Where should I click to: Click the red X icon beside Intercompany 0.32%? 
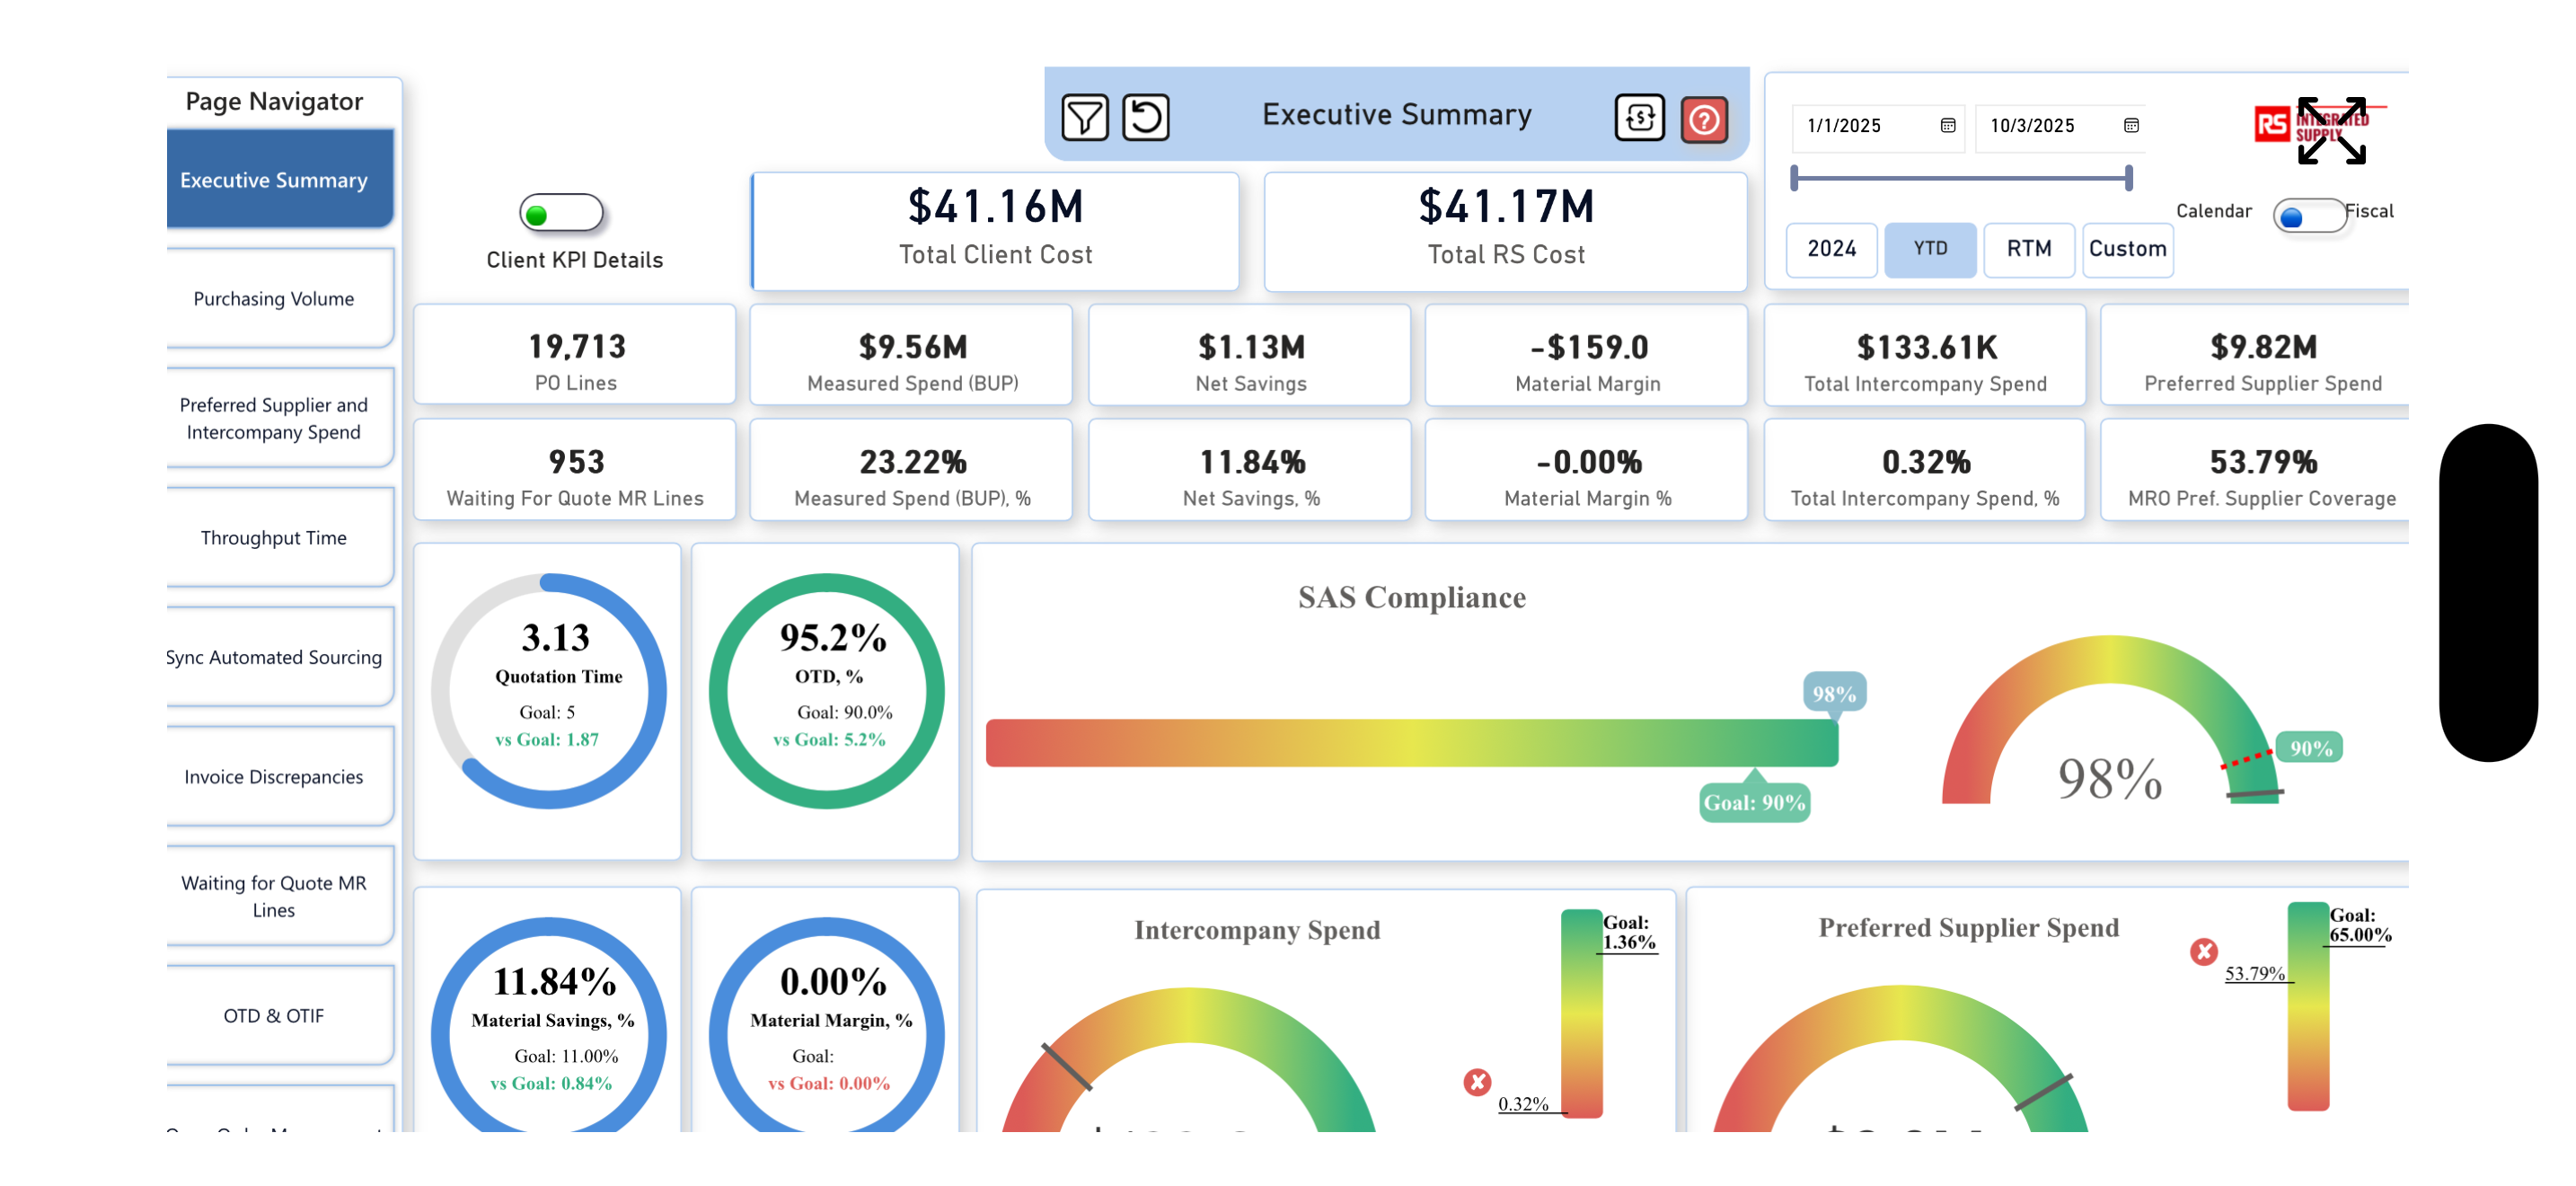(1477, 1082)
